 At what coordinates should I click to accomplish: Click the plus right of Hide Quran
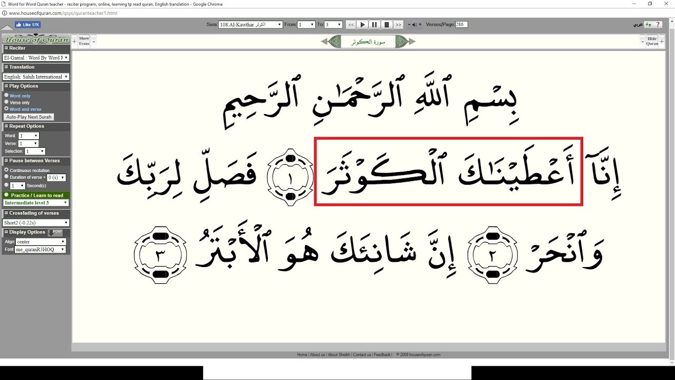coord(662,41)
